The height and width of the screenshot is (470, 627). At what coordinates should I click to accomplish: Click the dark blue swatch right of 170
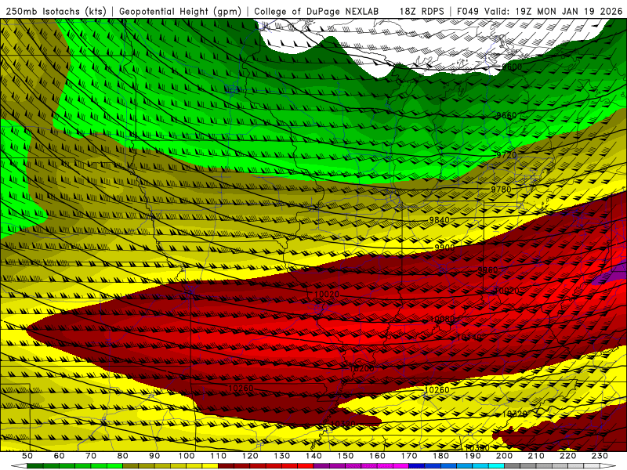pos(417,466)
